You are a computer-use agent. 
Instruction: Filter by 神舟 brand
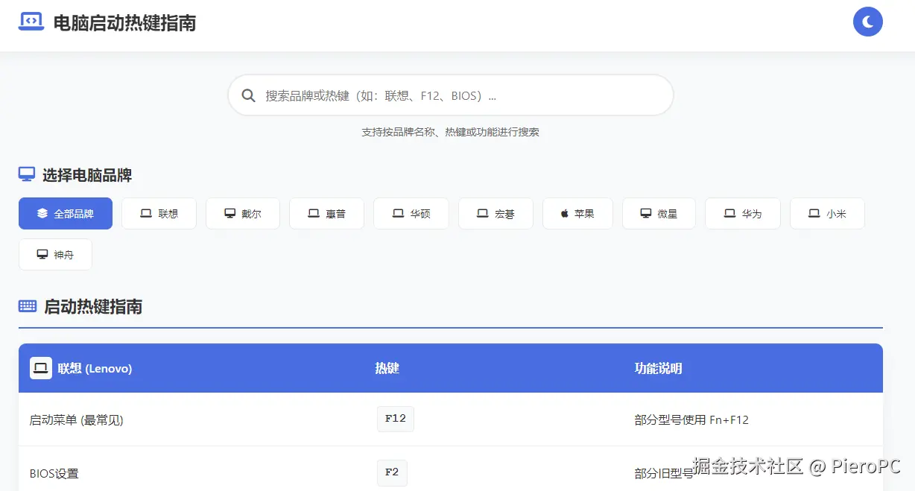point(55,255)
